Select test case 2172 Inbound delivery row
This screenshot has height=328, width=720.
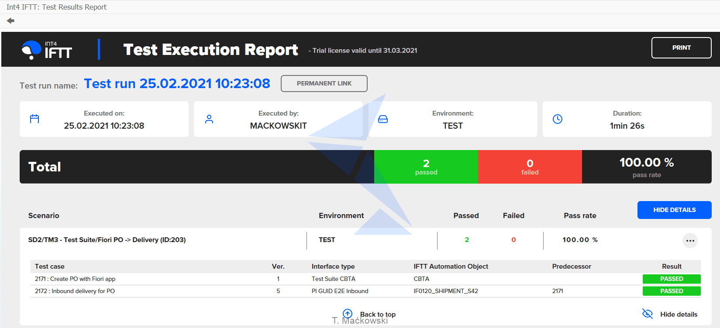[x=365, y=291]
